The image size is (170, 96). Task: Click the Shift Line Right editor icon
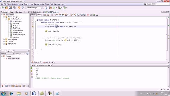84,15
